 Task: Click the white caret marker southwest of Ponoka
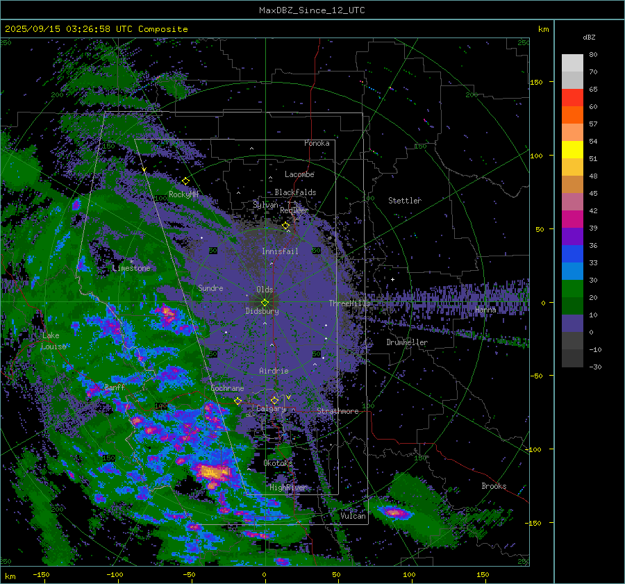click(x=251, y=149)
